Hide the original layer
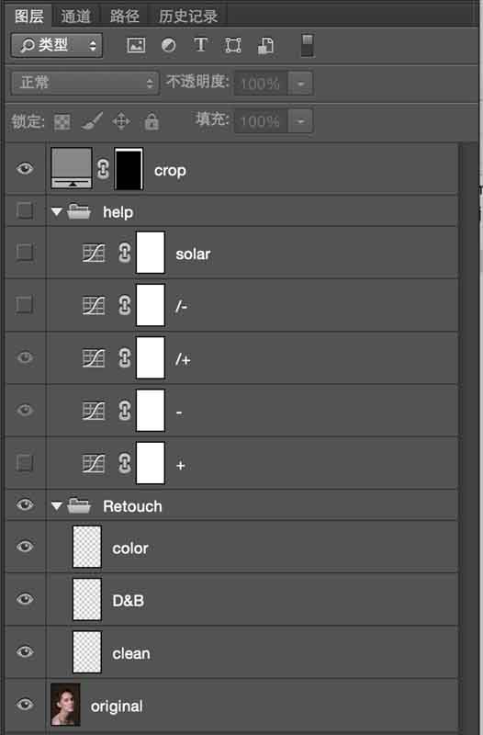 tap(25, 705)
